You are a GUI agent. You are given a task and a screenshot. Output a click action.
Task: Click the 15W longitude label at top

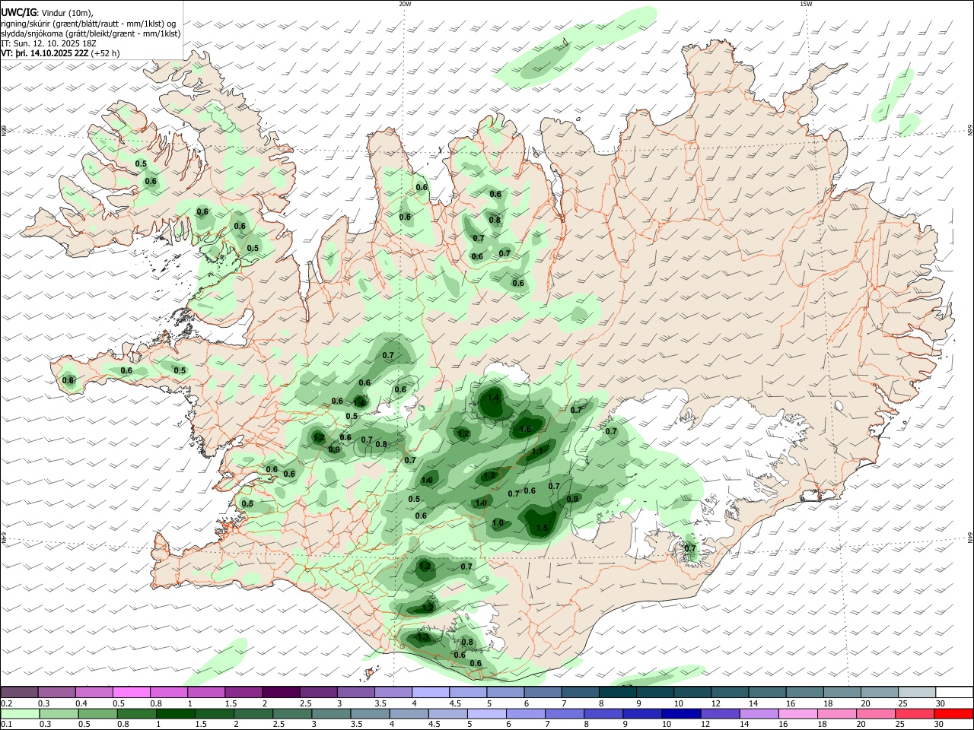click(x=806, y=4)
